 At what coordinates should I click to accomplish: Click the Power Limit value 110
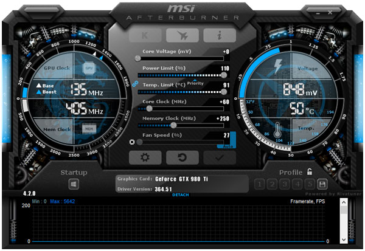click(225, 69)
